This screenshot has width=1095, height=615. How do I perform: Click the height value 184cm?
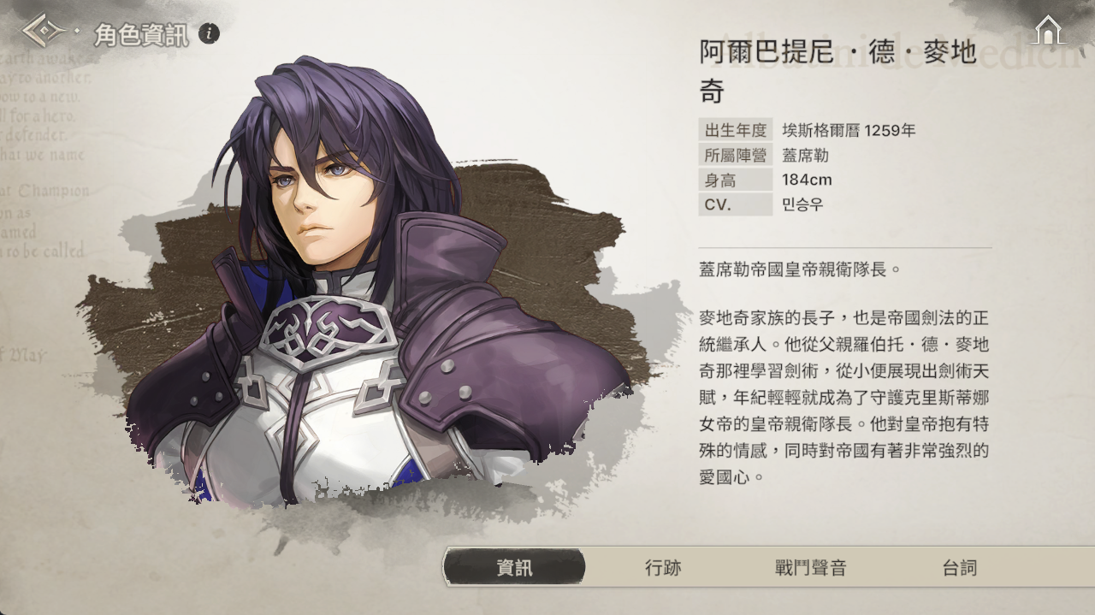click(807, 180)
